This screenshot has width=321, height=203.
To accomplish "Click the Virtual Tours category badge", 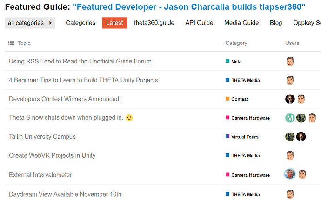I will (242, 137).
